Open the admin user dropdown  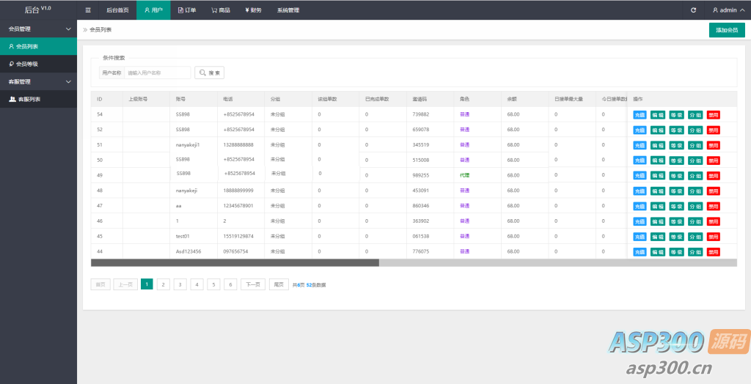point(728,10)
